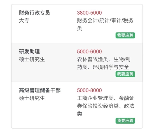Click 我要应聘 button for 高级管理储备干部

tap(125, 120)
